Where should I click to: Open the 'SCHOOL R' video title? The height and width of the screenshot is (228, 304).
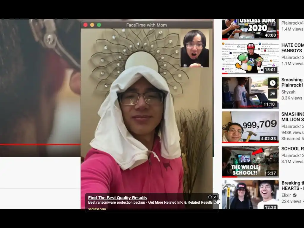(x=292, y=149)
